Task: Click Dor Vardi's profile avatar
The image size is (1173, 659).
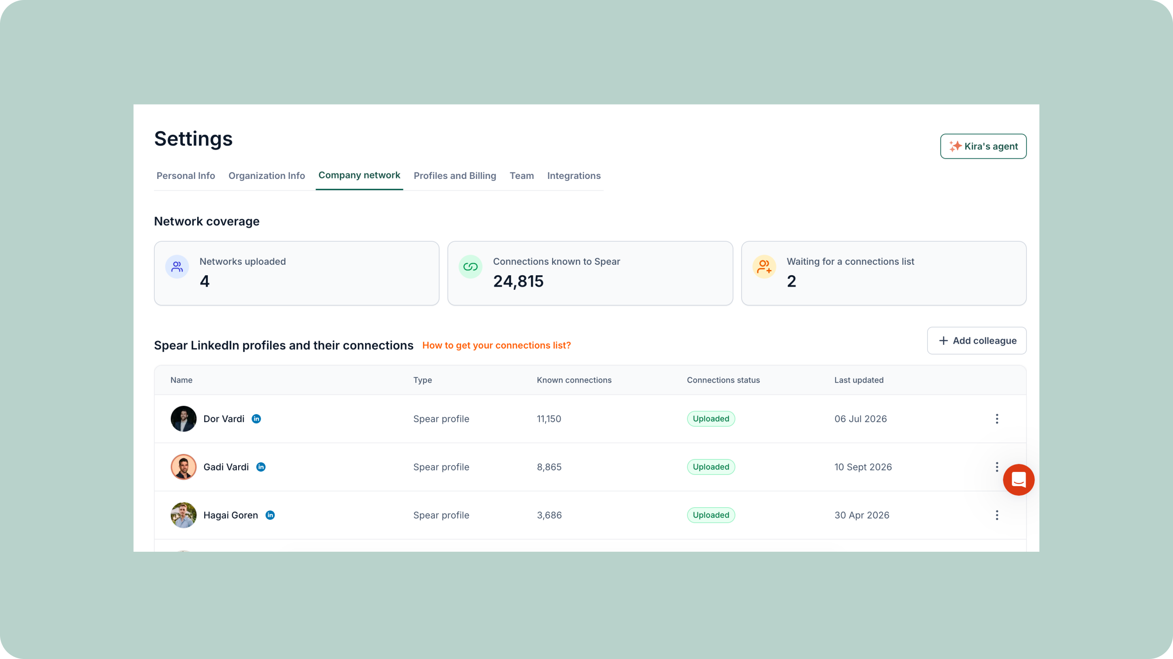Action: tap(183, 419)
